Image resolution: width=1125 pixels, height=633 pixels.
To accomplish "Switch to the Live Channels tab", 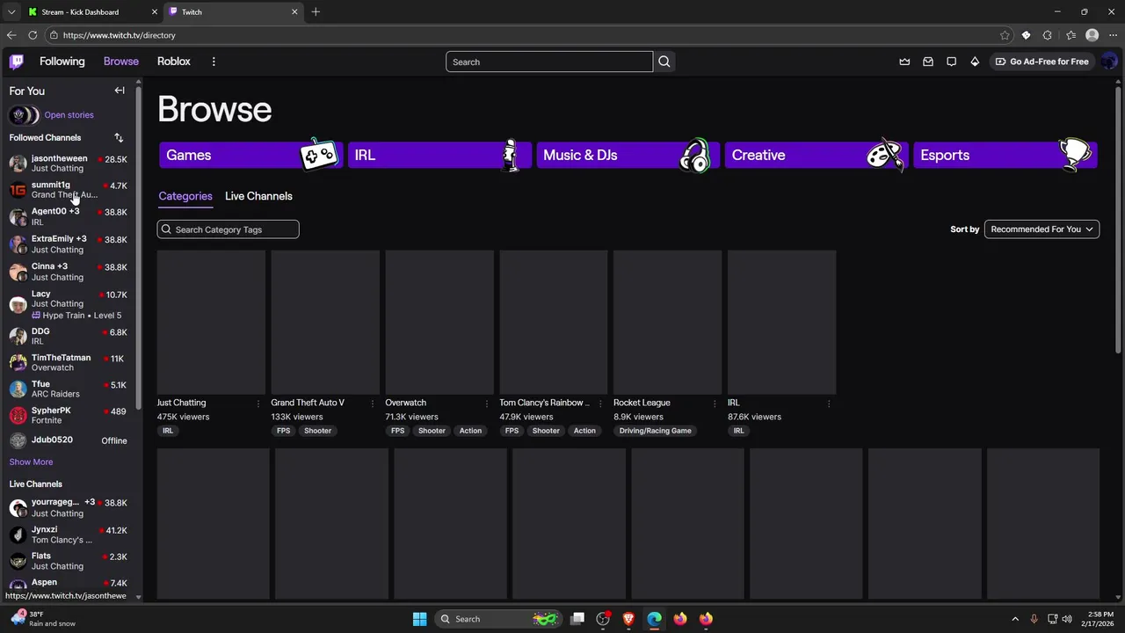I will 258,196.
